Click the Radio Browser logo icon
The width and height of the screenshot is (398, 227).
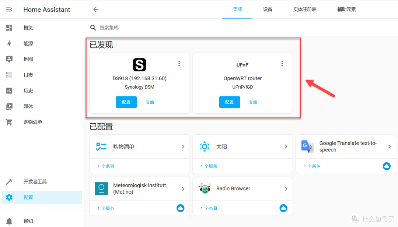[x=205, y=189]
